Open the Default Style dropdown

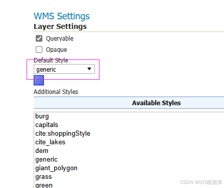tap(64, 69)
